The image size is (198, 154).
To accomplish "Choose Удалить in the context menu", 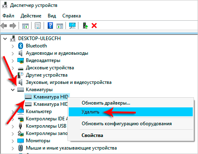I will (x=131, y=112).
